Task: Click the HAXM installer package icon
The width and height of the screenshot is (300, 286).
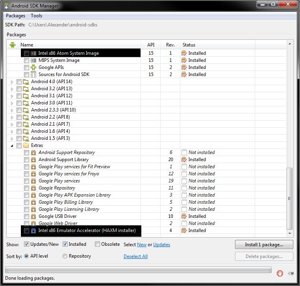Action: (x=33, y=230)
